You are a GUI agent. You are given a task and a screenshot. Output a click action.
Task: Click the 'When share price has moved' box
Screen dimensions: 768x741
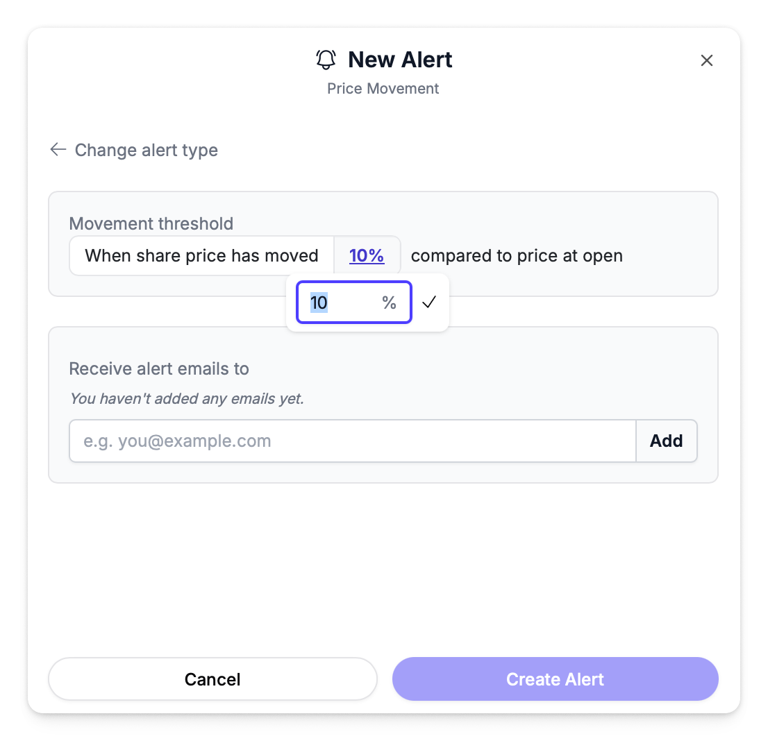(201, 256)
